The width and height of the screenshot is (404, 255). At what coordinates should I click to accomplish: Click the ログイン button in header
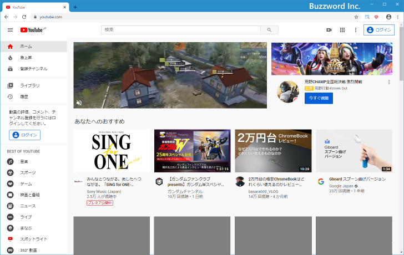point(378,30)
